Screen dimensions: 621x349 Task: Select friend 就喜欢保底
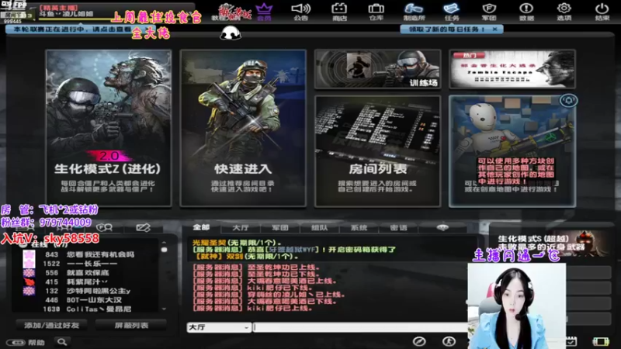click(87, 273)
